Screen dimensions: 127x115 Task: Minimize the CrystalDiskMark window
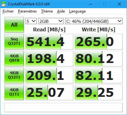click(x=91, y=4)
